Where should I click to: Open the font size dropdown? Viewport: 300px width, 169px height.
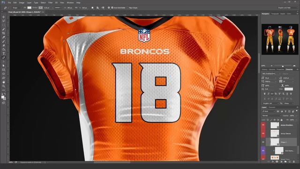[x=270, y=78]
